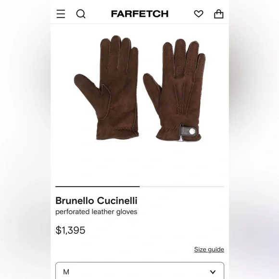Open the wishlist heart icon
This screenshot has height=279, width=279.
tap(199, 14)
